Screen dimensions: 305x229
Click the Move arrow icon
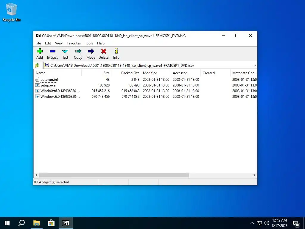(91, 51)
